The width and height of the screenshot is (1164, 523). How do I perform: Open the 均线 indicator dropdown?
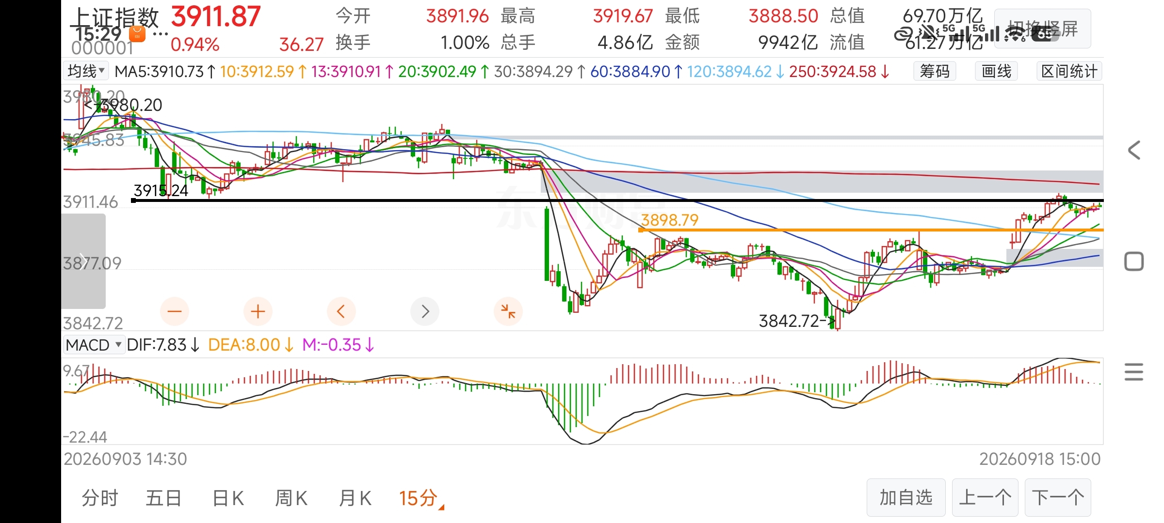coord(86,71)
